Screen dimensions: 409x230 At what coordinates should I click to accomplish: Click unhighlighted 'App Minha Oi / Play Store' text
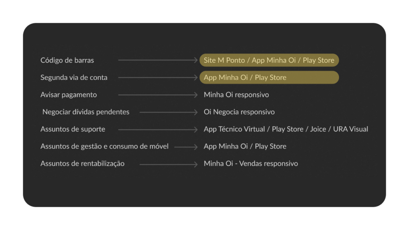coord(245,146)
